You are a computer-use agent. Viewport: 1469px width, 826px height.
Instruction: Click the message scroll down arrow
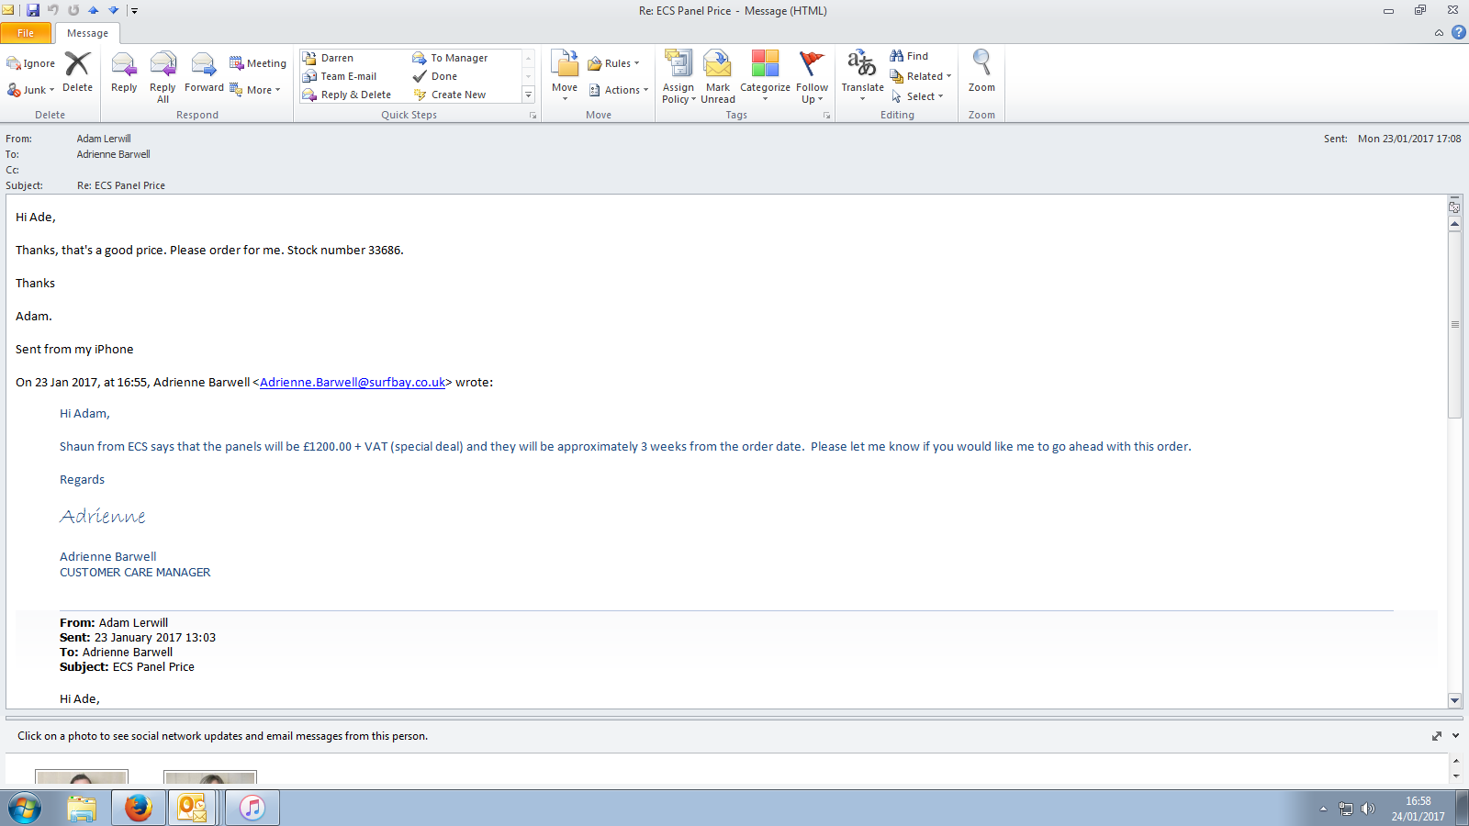[x=1454, y=700]
